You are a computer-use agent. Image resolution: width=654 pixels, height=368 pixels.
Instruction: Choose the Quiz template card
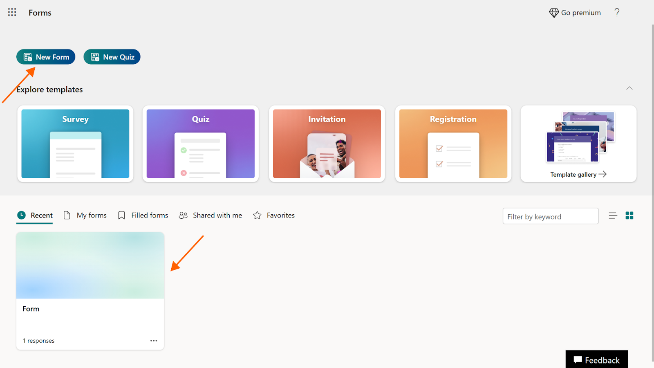(x=201, y=144)
